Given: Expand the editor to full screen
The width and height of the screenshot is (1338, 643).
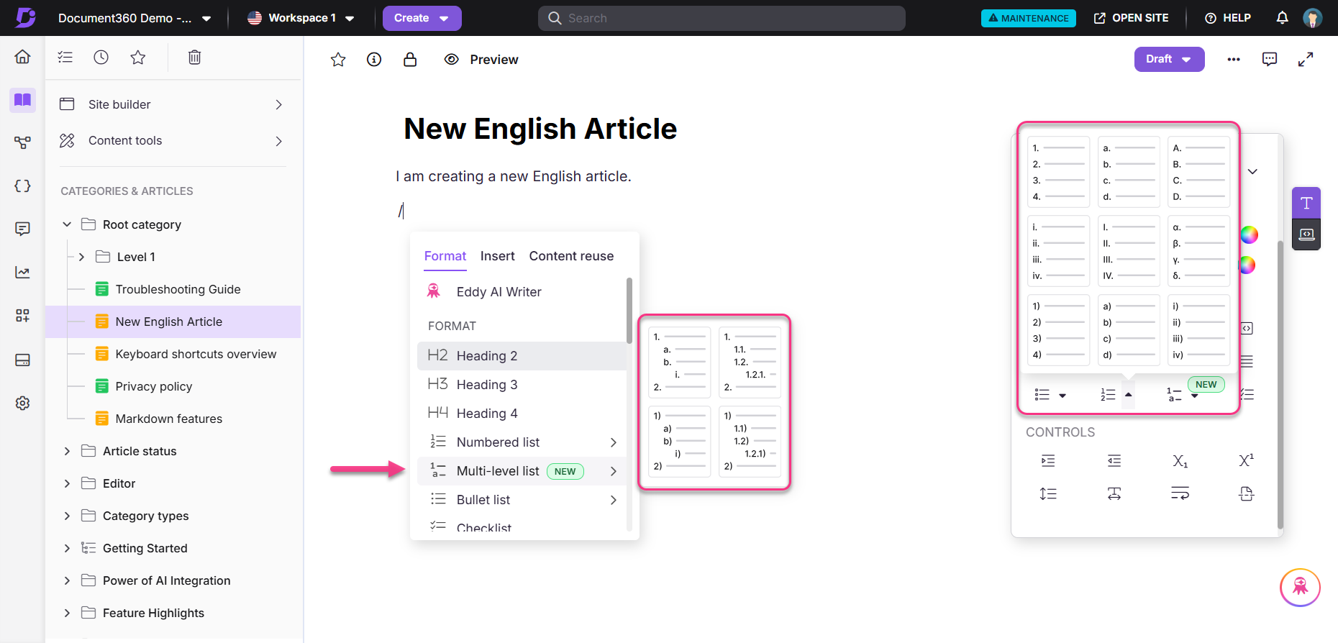Looking at the screenshot, I should 1306,60.
